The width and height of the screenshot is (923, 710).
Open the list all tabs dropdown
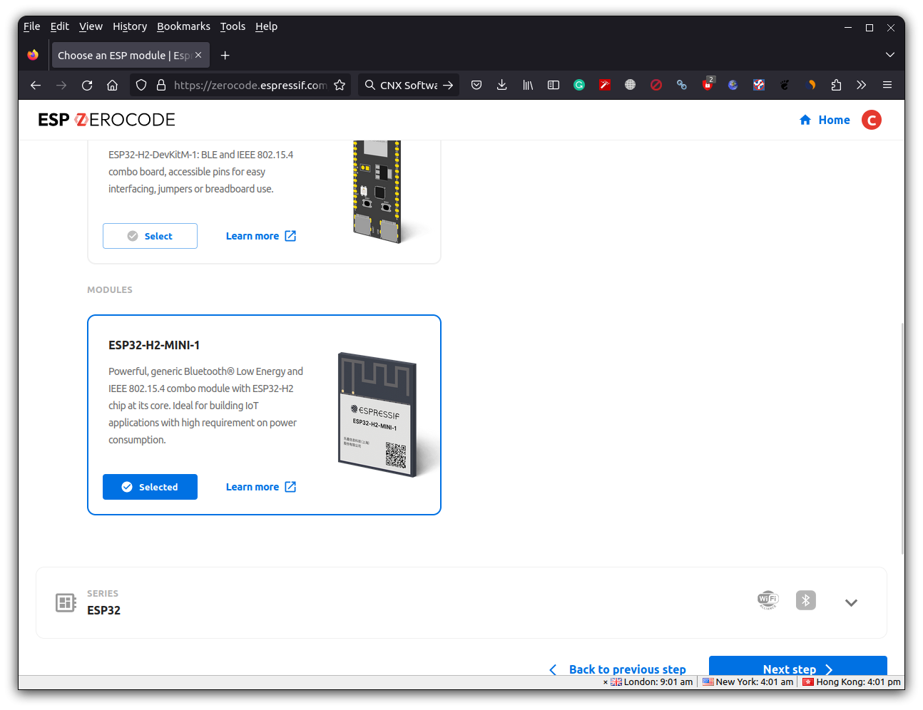[x=890, y=55]
